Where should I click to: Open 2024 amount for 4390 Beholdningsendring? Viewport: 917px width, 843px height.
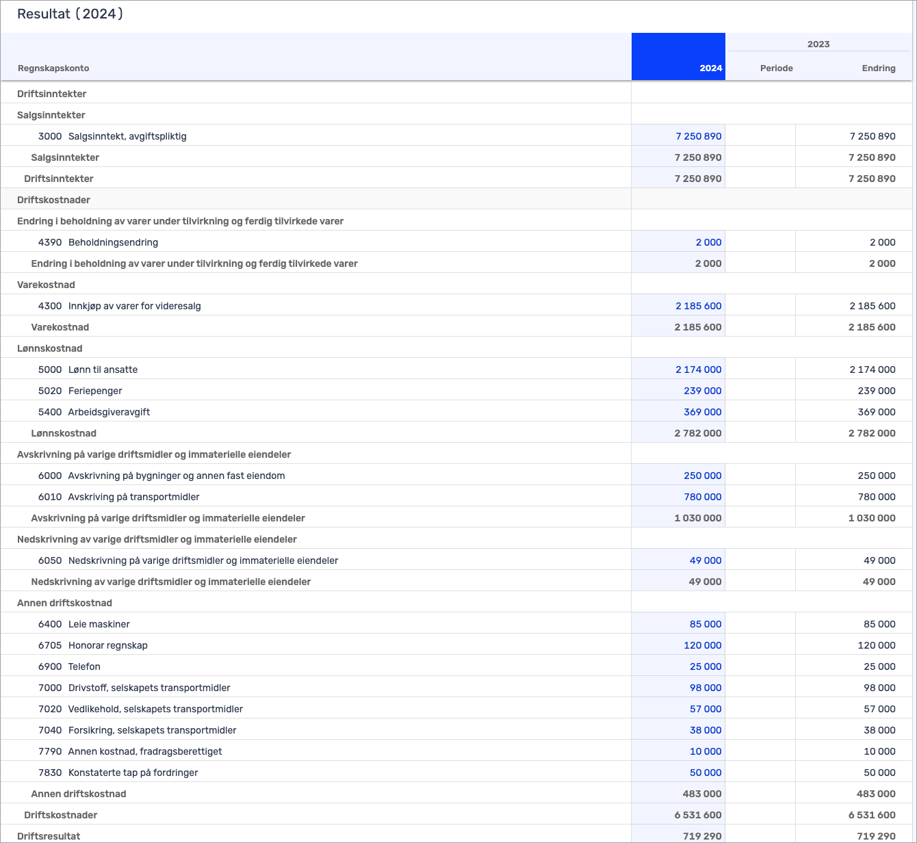click(708, 242)
